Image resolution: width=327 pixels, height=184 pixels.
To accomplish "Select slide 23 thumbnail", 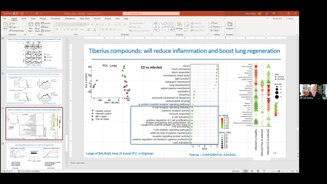I will [x=34, y=89].
